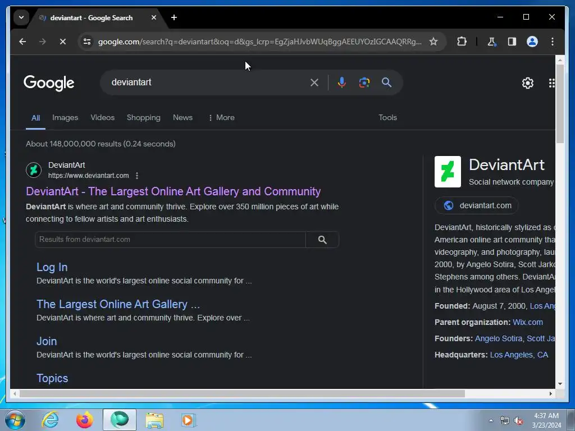Click the Results from deviantart.com field
The width and height of the screenshot is (575, 431).
[170, 239]
